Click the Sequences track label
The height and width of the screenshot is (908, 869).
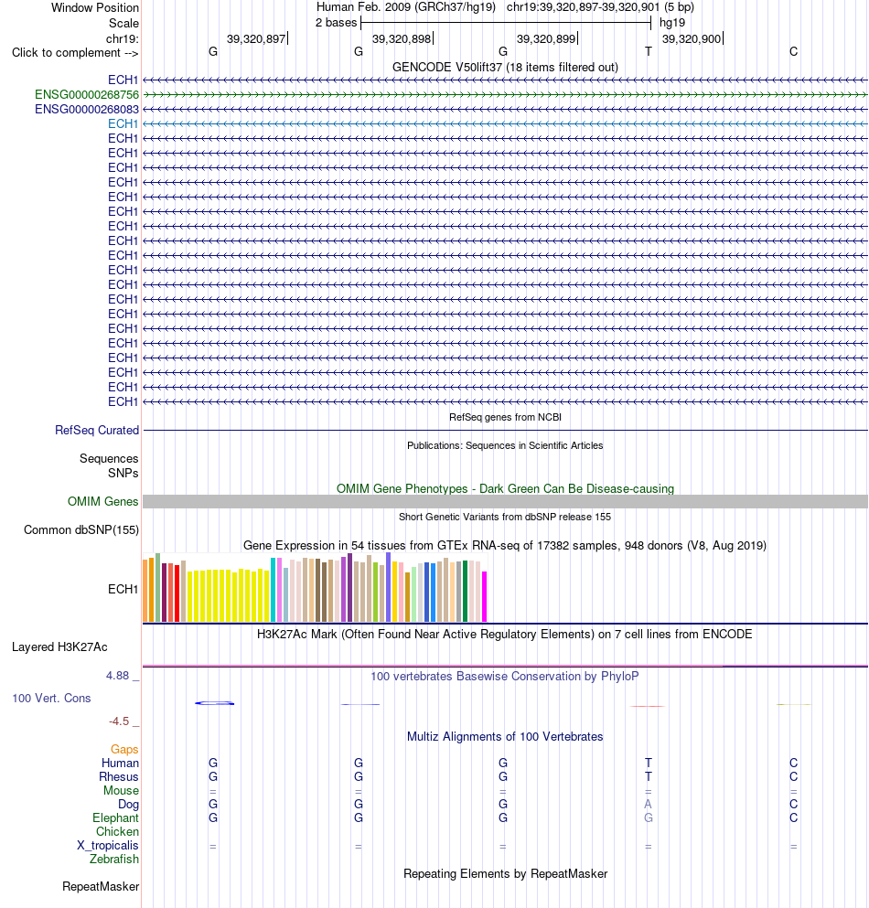tap(109, 459)
